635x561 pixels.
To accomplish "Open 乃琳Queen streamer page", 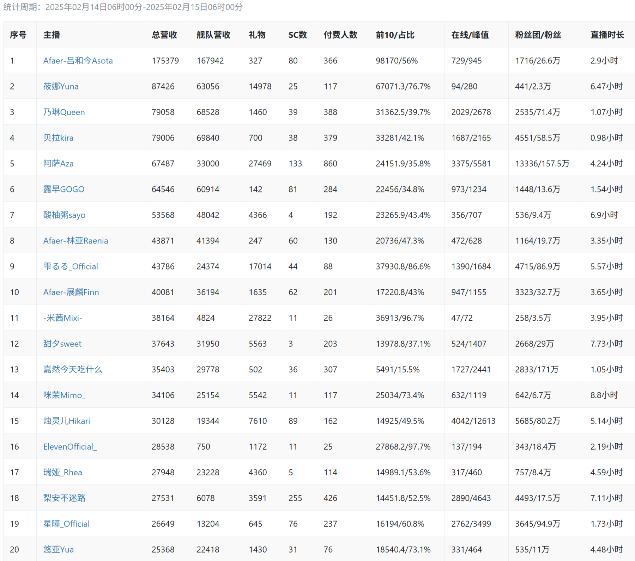I will (64, 112).
